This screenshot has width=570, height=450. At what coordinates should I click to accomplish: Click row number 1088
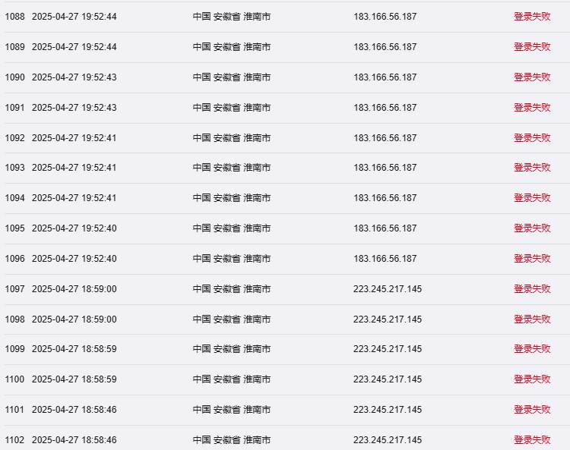coord(15,17)
